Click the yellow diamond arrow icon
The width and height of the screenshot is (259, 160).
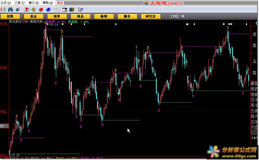[33, 10]
